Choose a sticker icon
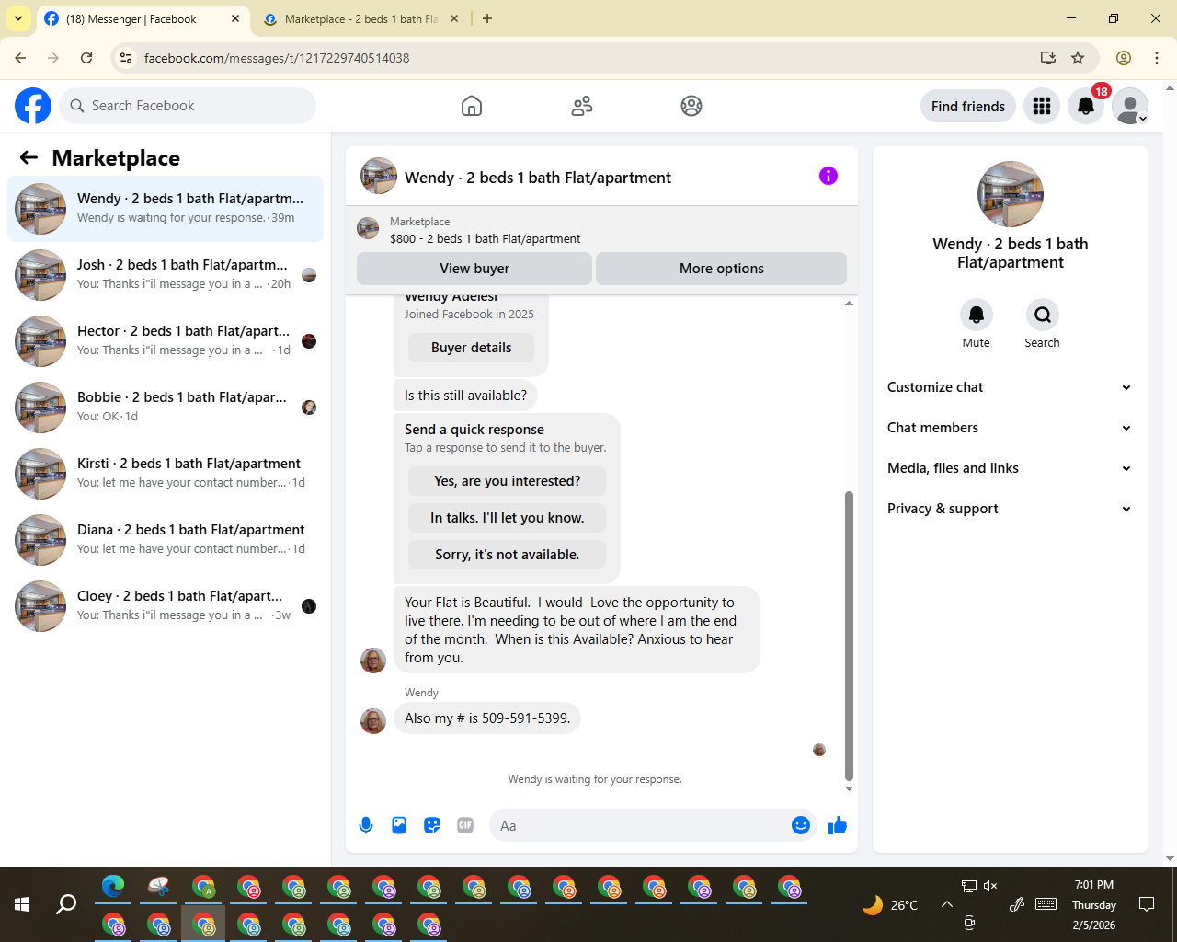Viewport: 1177px width, 942px height. [432, 825]
